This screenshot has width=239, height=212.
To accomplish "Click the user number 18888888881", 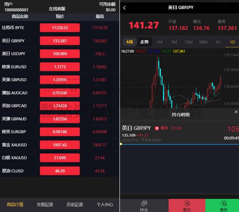I will (x=16, y=10).
